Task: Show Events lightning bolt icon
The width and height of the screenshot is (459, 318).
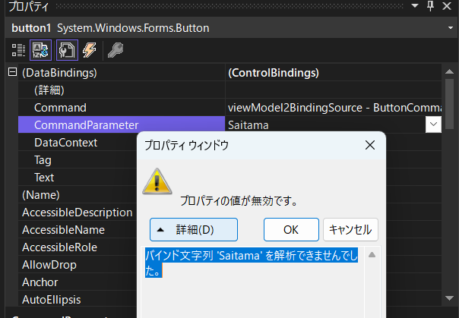Action: click(89, 50)
